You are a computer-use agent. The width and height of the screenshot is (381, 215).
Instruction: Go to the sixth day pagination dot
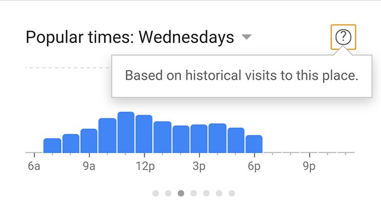point(219,193)
